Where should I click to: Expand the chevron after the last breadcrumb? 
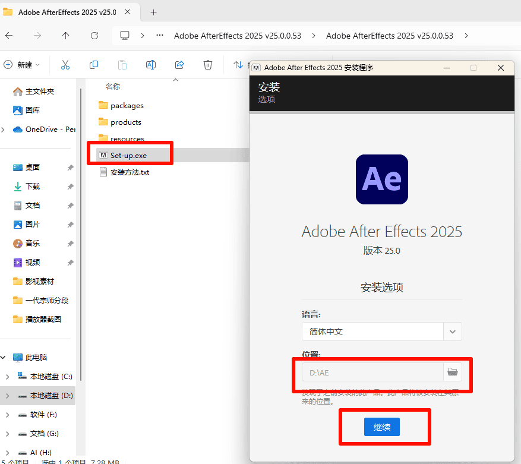[466, 36]
